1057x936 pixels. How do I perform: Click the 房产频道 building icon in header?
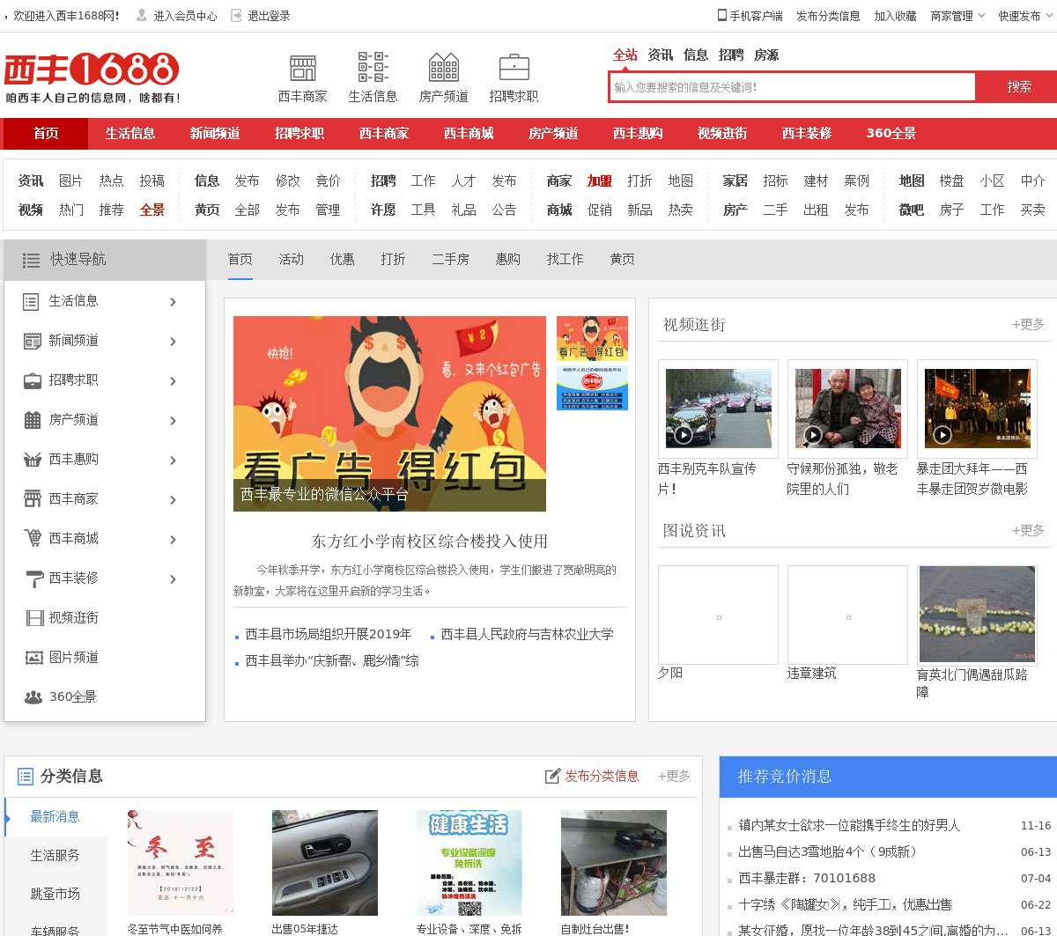click(443, 68)
